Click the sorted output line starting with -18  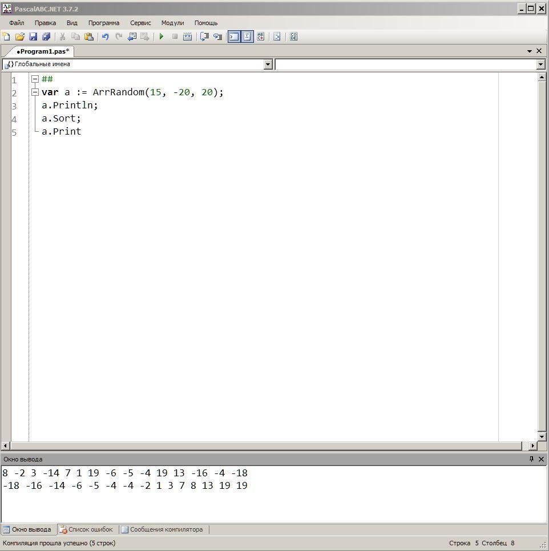(x=125, y=485)
